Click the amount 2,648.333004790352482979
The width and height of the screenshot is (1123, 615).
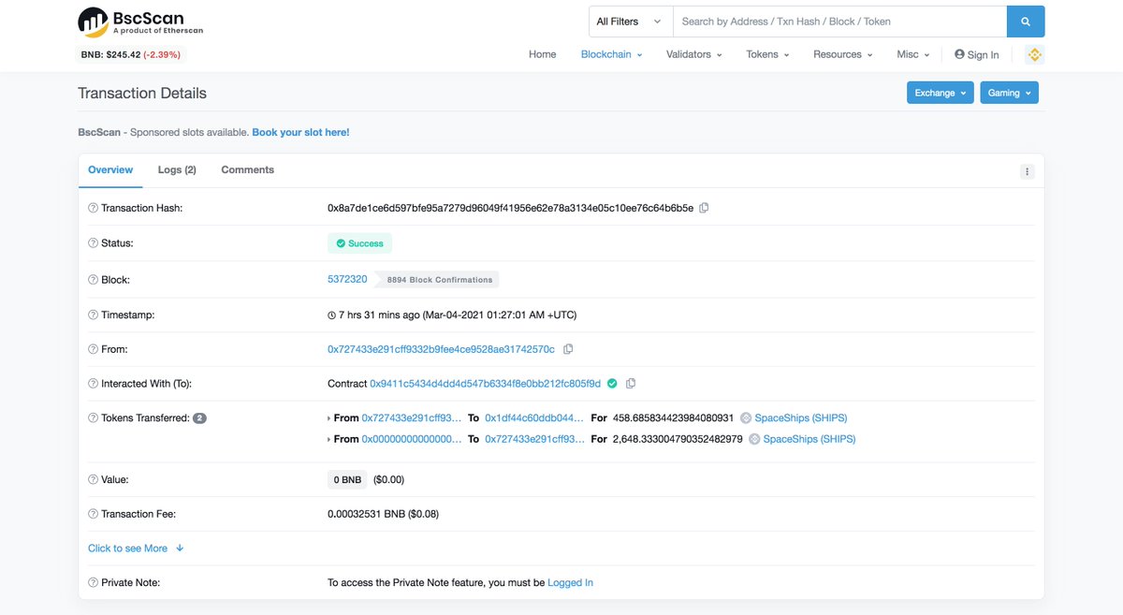click(678, 439)
